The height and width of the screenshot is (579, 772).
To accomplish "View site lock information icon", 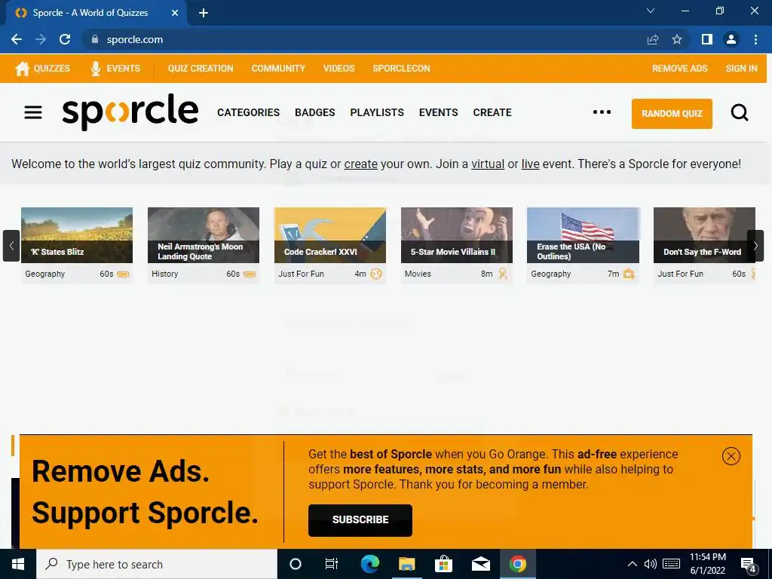I will (95, 39).
